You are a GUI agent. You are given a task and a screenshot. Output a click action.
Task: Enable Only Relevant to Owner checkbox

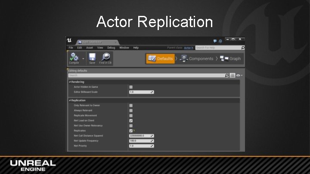[131, 106]
